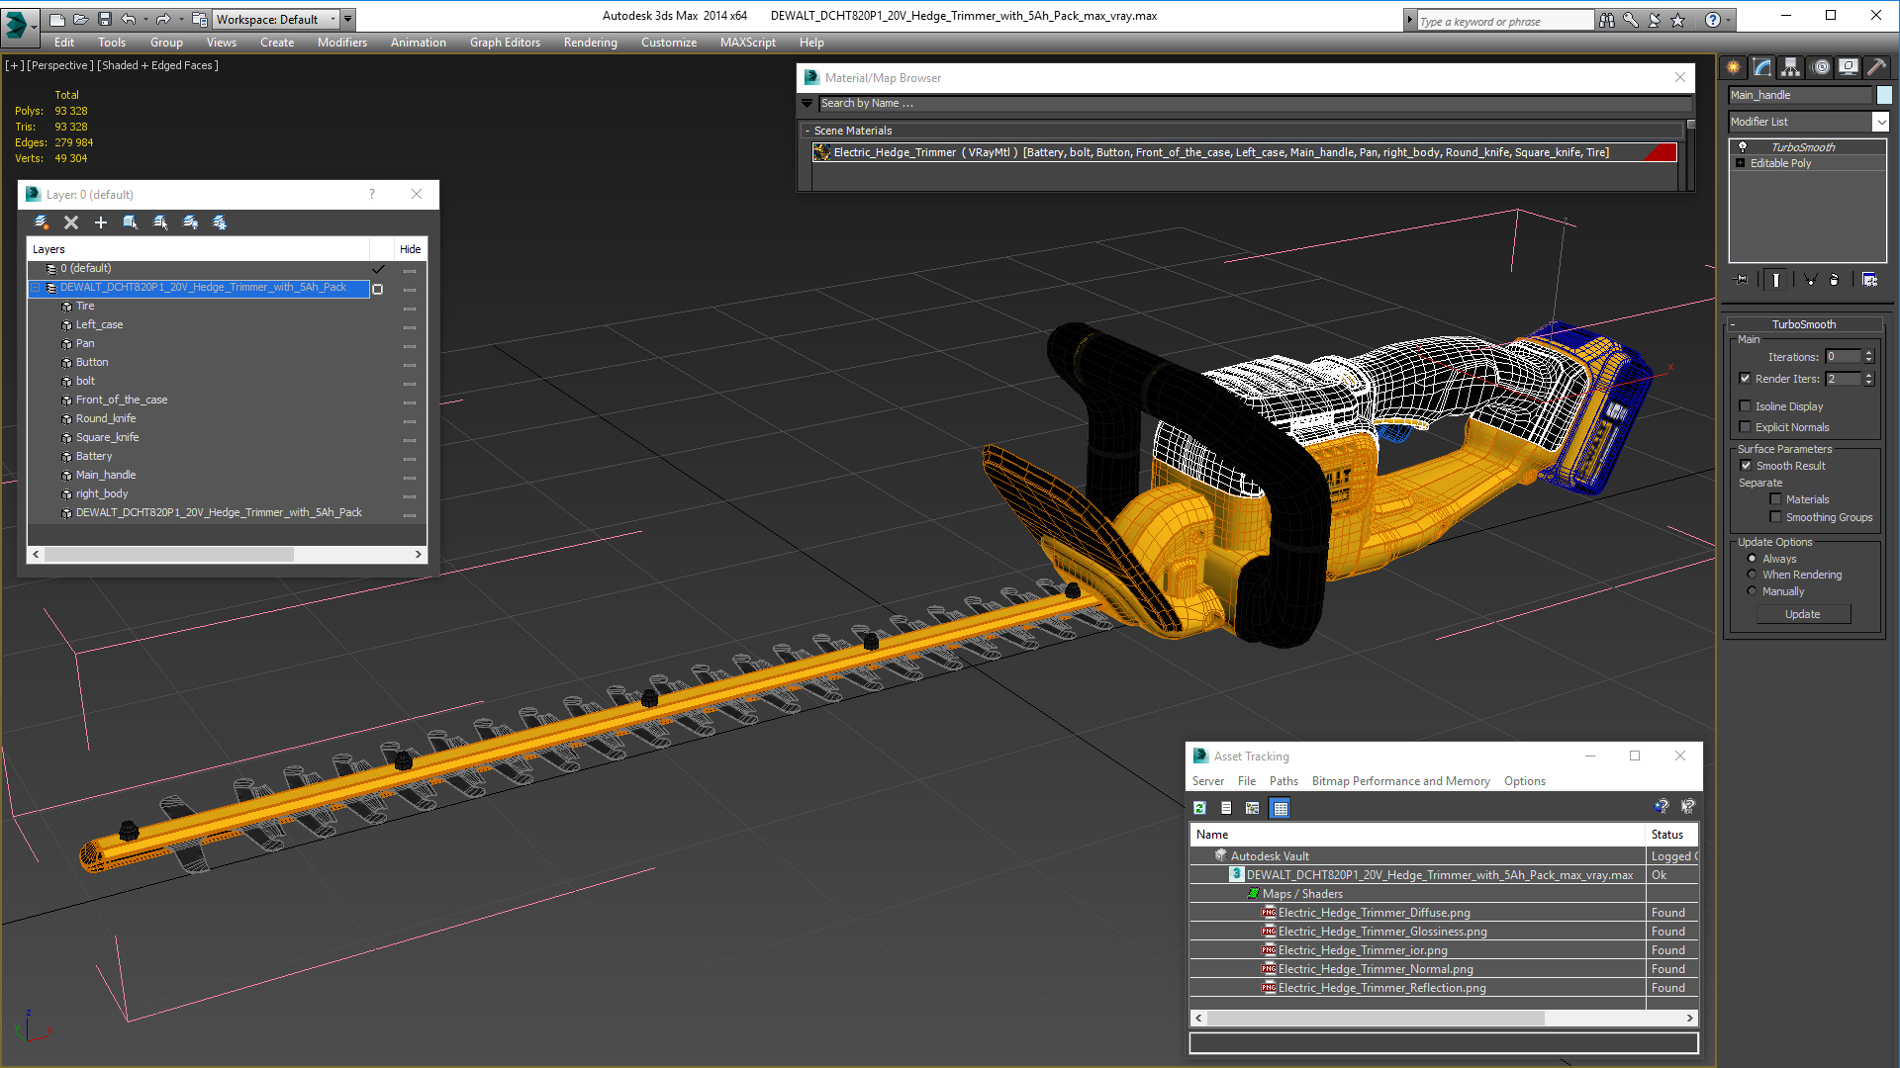This screenshot has width=1900, height=1068.
Task: Click Delete layer X icon in Layer dialog
Action: tap(71, 222)
